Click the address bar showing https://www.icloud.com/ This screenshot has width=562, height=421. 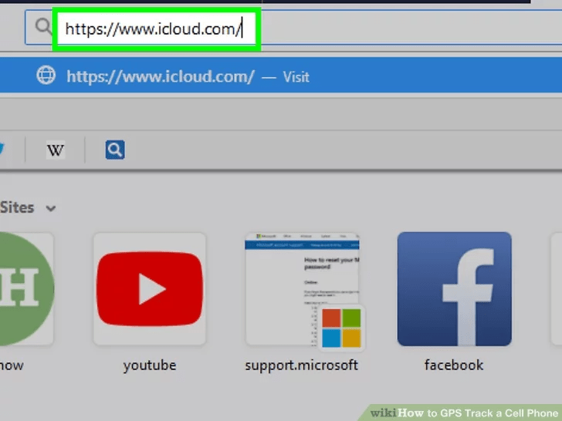coord(293,28)
